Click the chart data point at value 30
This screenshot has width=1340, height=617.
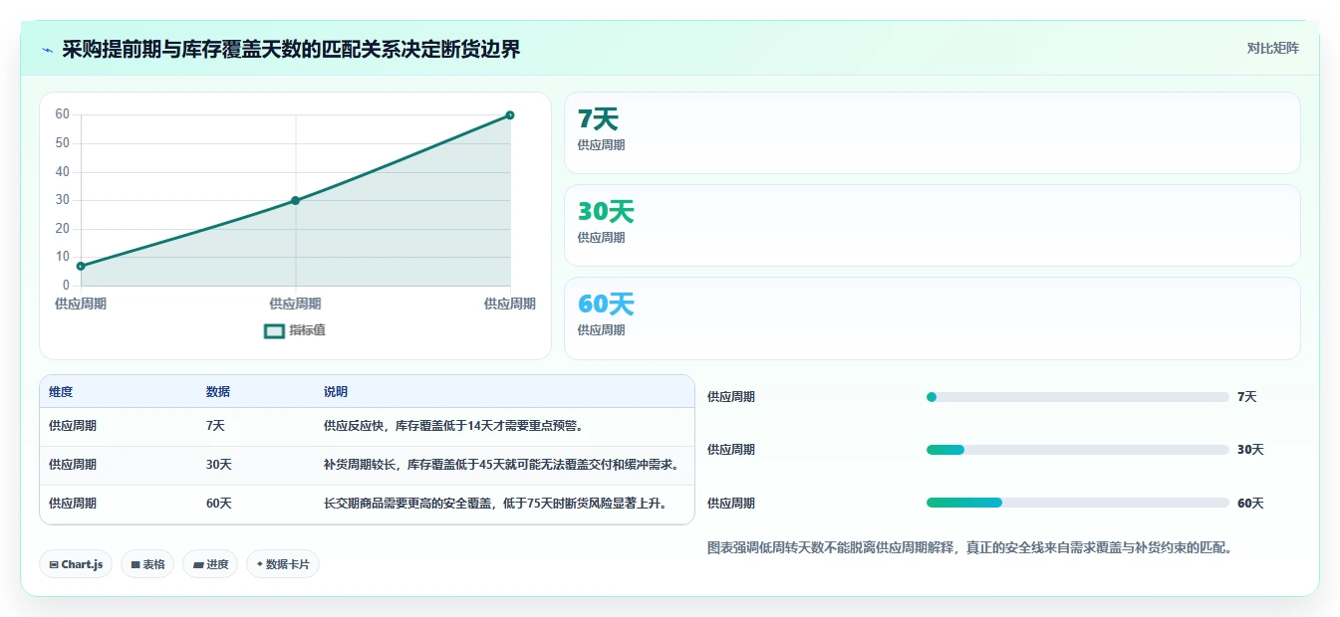pos(296,200)
